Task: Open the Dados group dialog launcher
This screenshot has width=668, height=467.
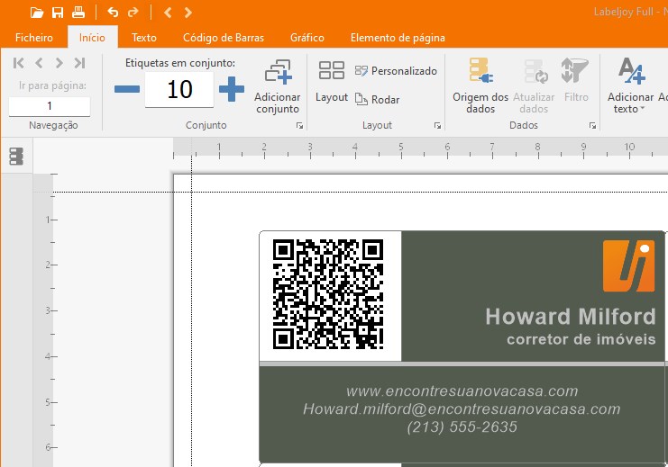Action: coord(592,125)
